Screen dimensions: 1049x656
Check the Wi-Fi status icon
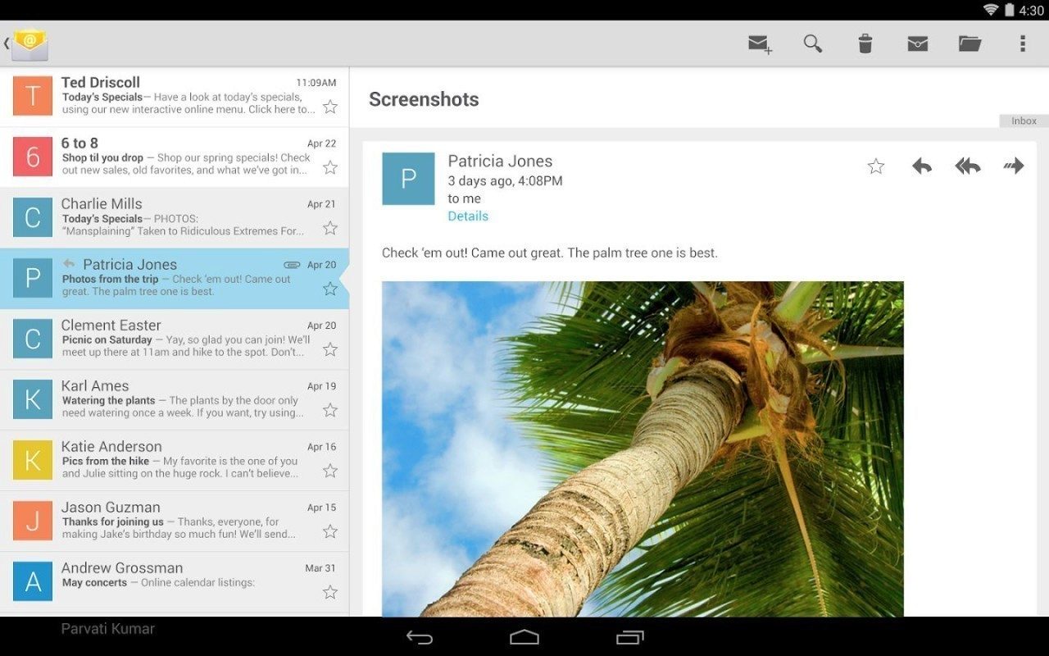pos(991,10)
